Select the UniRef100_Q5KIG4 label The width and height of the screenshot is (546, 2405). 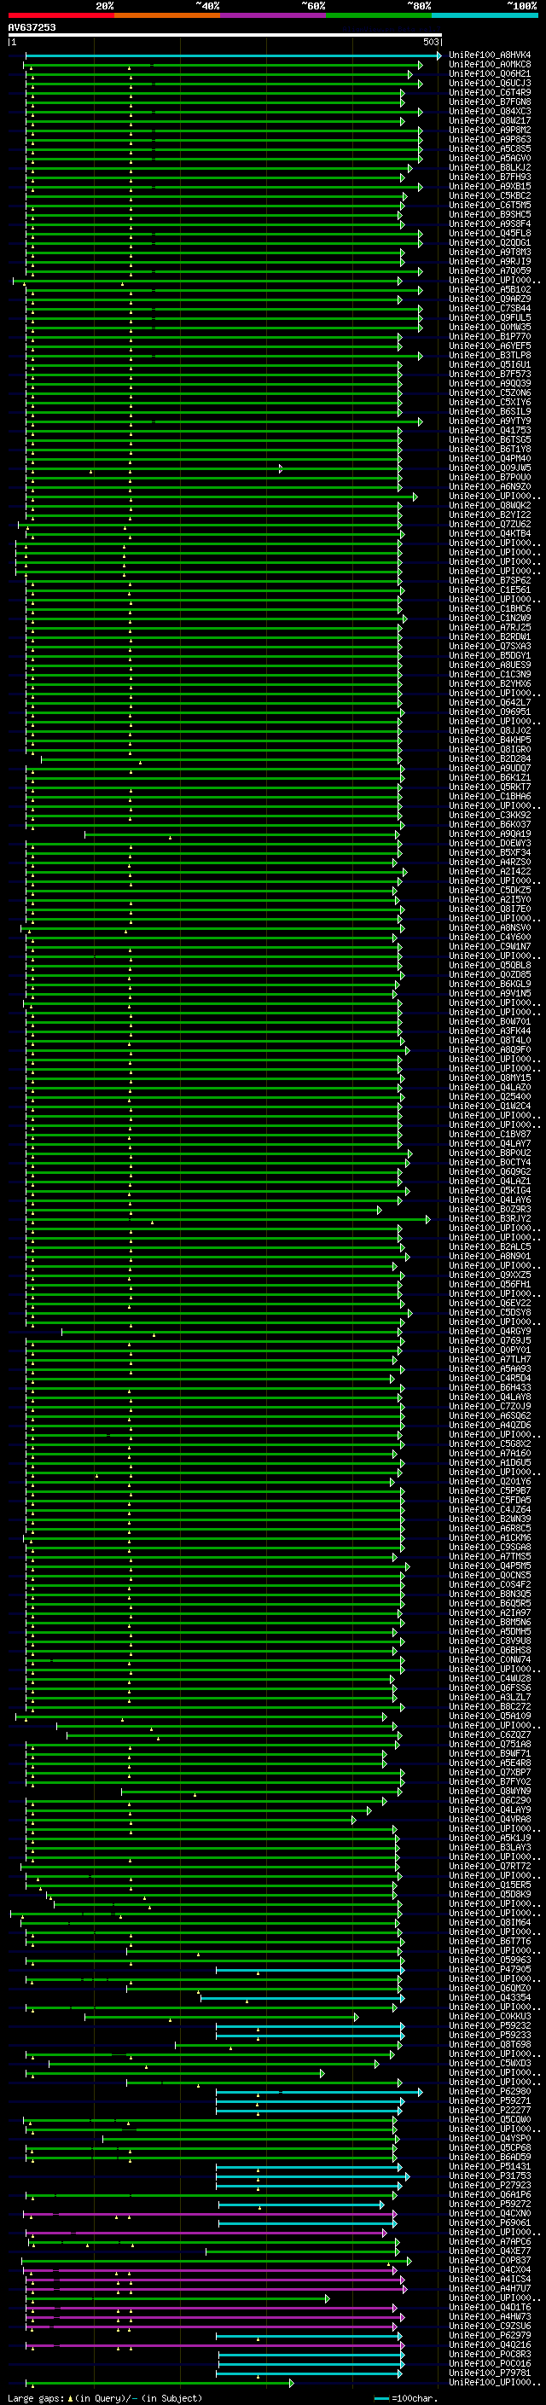pyautogui.click(x=490, y=1190)
